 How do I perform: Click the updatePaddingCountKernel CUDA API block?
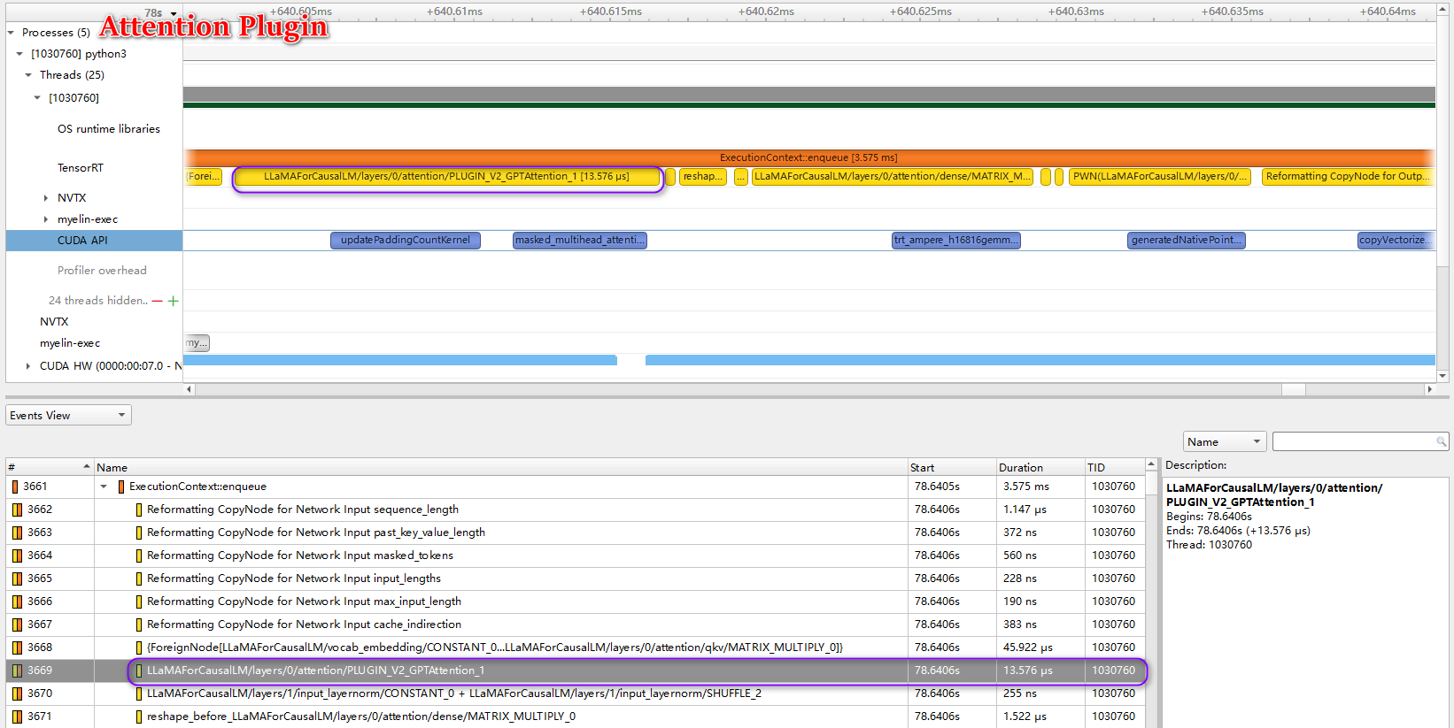tap(406, 241)
